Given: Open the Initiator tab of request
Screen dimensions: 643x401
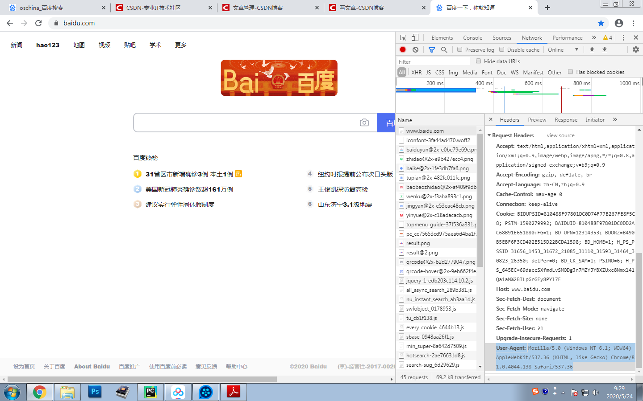Looking at the screenshot, I should 595,120.
